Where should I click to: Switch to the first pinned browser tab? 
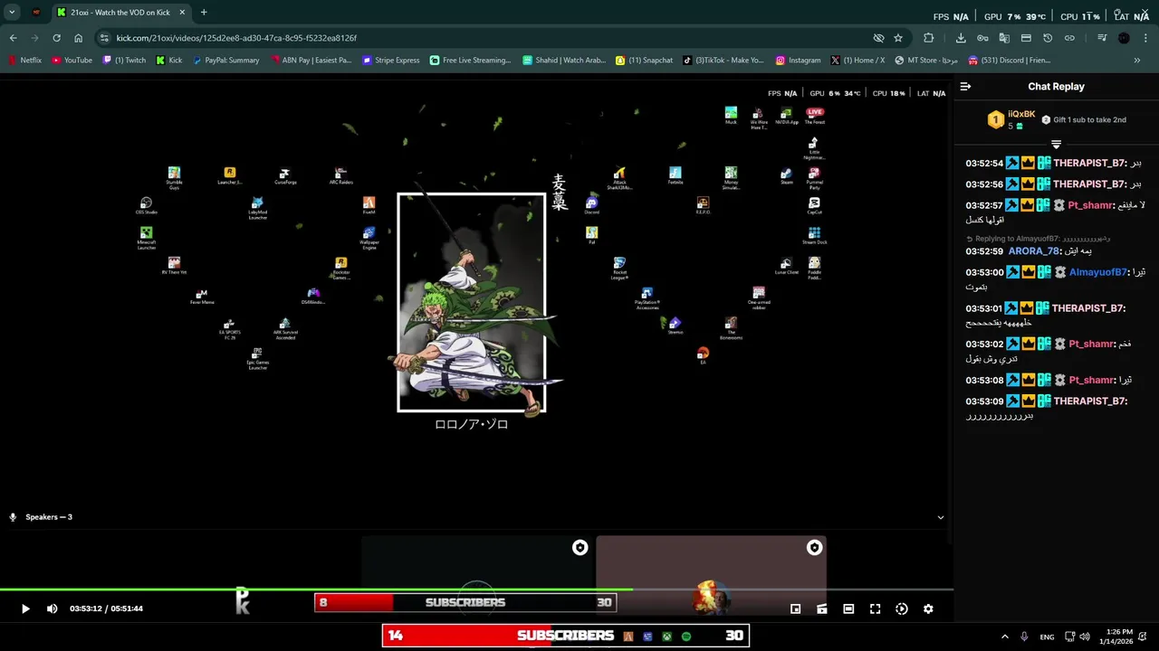pyautogui.click(x=36, y=13)
